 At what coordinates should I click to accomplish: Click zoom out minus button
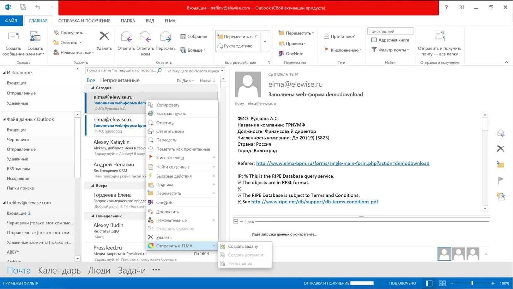pyautogui.click(x=452, y=283)
